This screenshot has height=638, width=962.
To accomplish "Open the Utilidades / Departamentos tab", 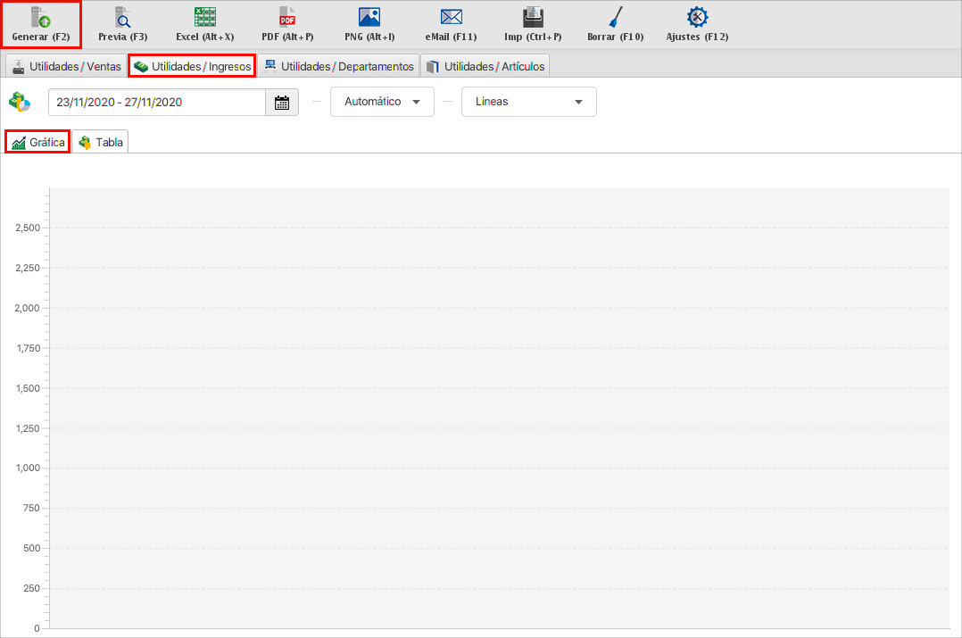I will coord(338,66).
